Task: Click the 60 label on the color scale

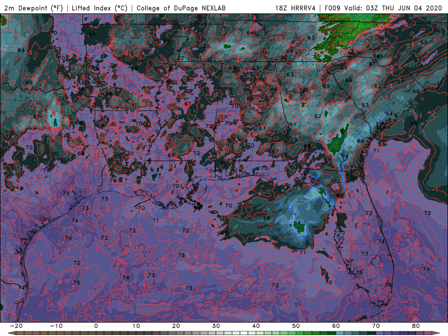Action: click(336, 326)
